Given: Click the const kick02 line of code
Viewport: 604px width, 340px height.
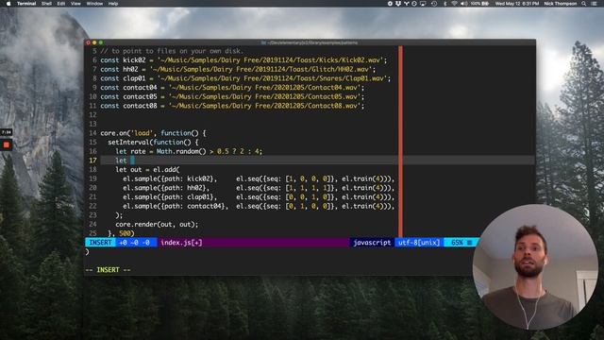Looking at the screenshot, I should [243, 60].
